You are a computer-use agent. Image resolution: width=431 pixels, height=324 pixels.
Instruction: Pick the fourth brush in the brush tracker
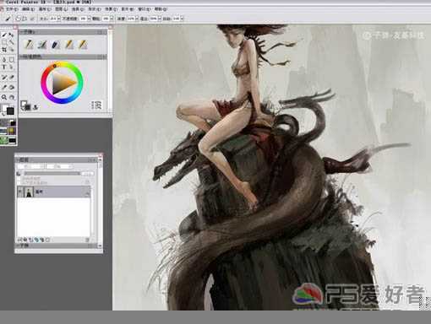[69, 45]
